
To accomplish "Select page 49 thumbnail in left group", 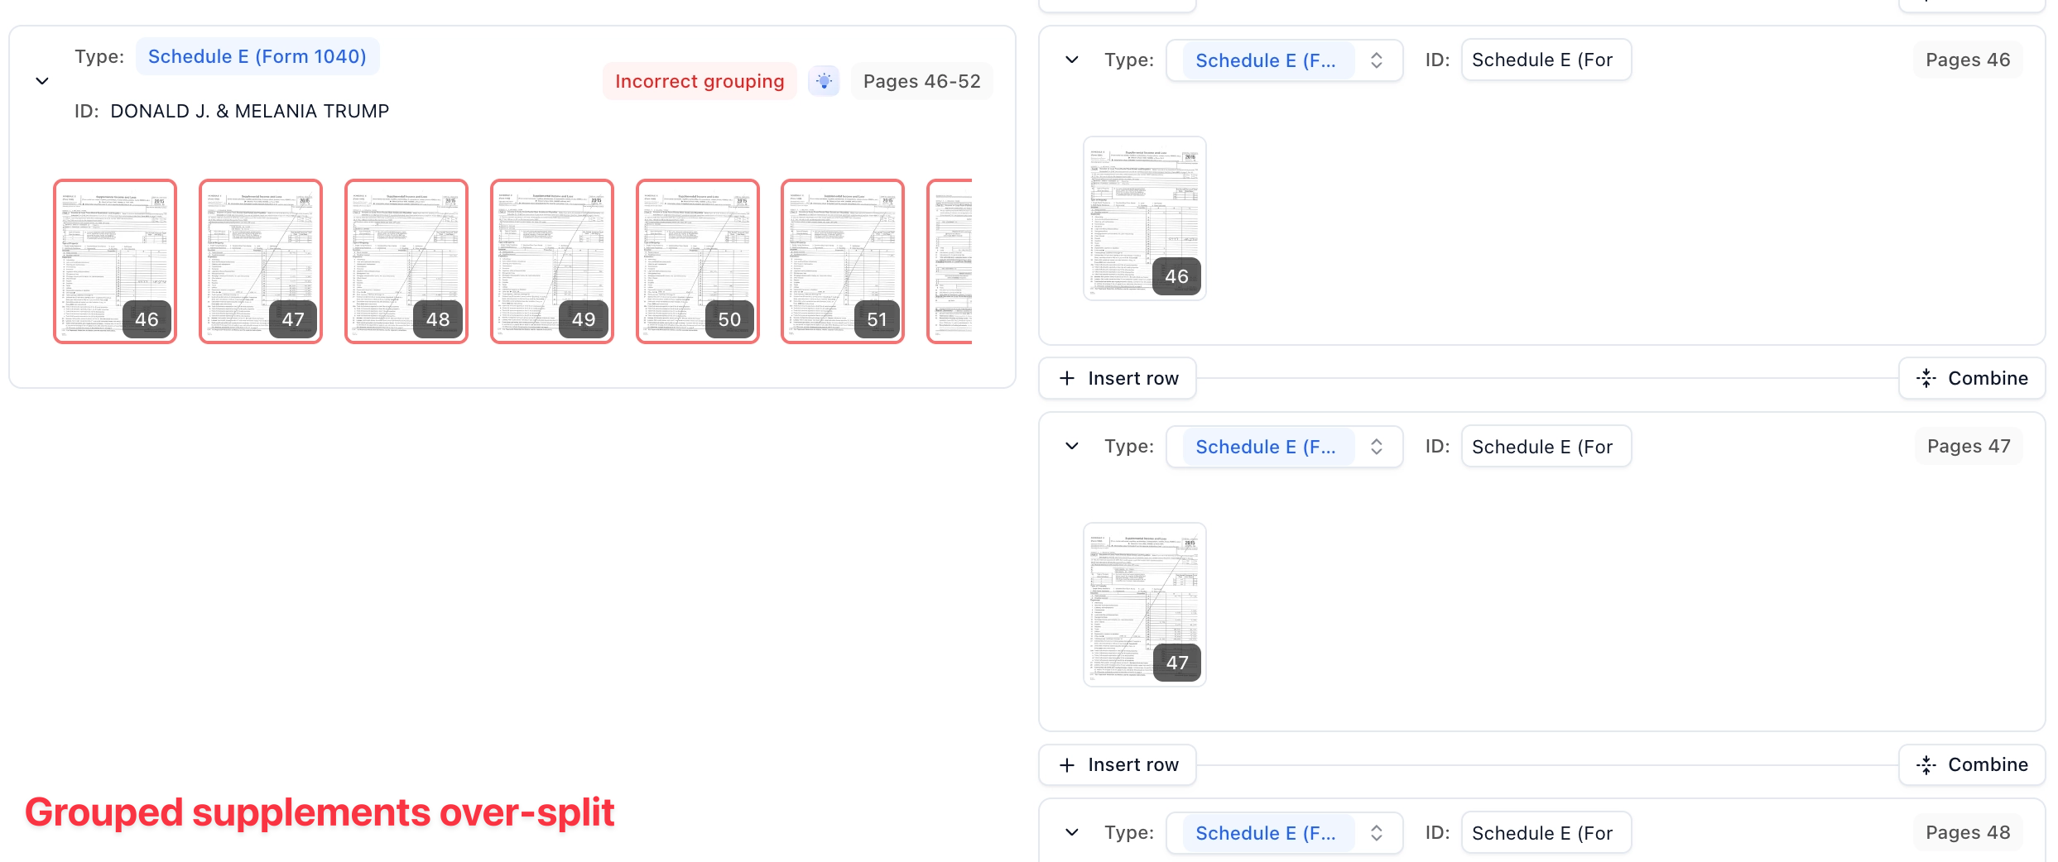I will (552, 261).
